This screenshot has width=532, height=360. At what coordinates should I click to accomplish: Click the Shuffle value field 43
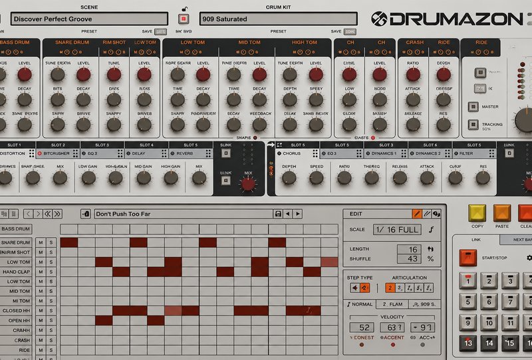(409, 259)
